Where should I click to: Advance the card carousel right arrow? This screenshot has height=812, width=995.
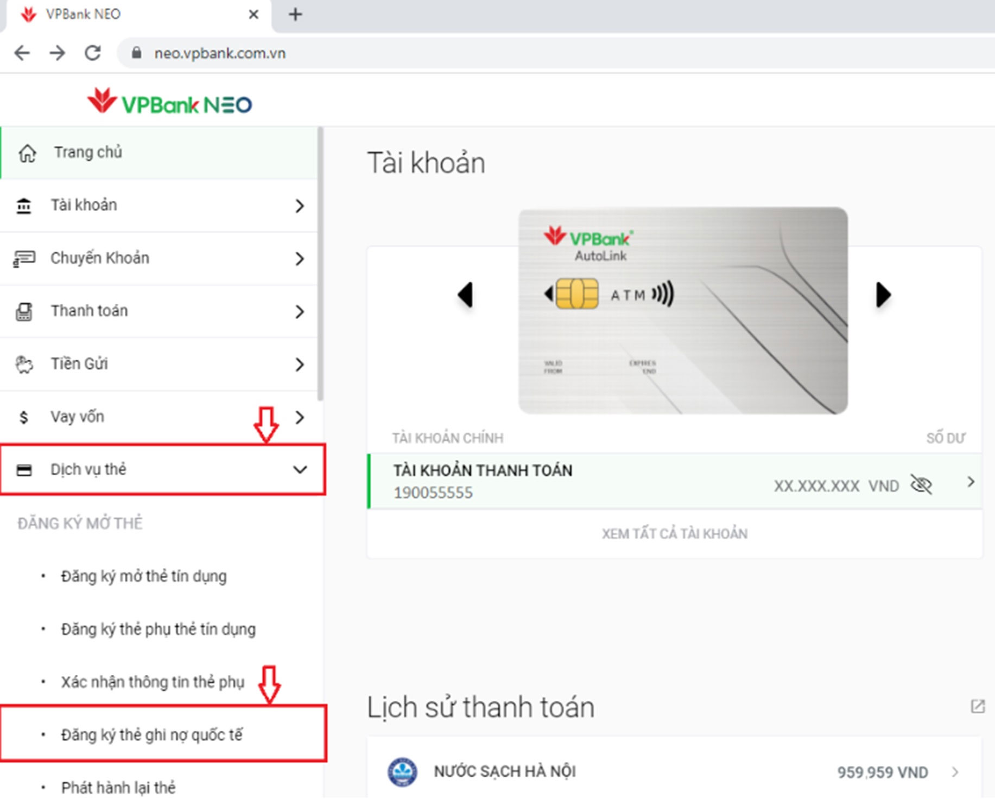click(x=883, y=295)
